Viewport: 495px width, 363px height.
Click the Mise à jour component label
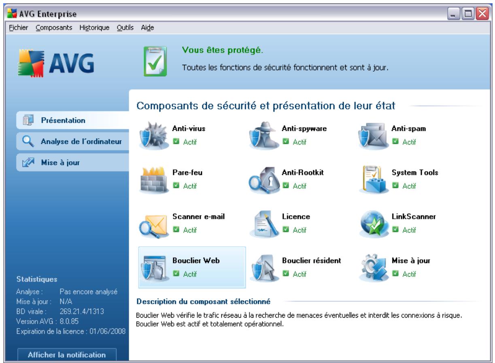pyautogui.click(x=411, y=261)
